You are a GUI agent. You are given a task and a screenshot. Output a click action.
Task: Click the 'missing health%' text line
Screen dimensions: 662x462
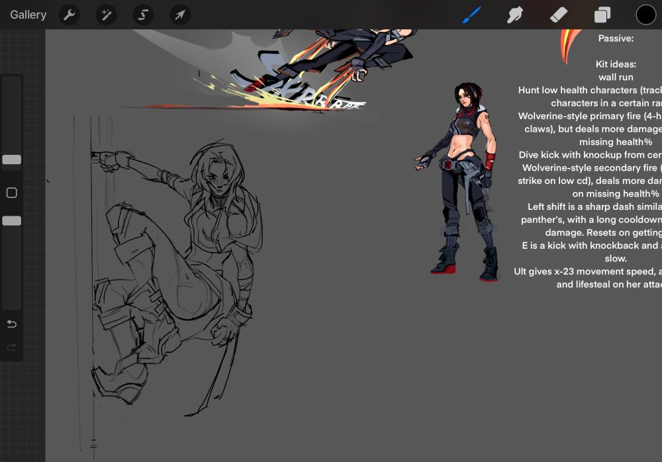[616, 142]
